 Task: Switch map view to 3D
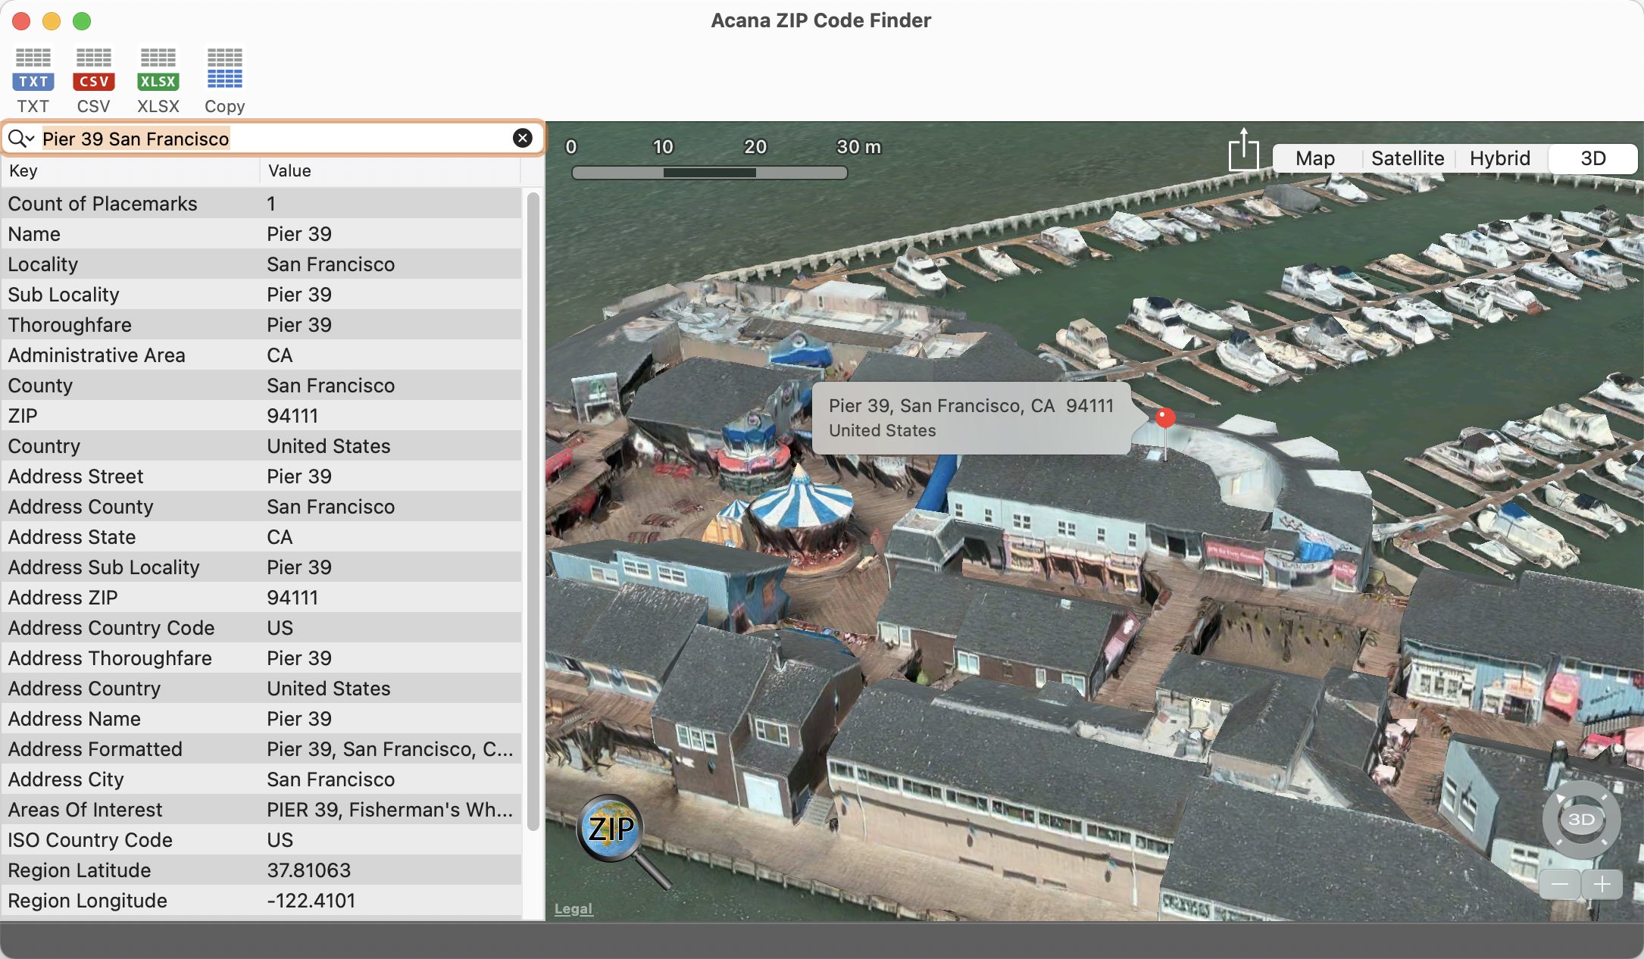(1593, 158)
